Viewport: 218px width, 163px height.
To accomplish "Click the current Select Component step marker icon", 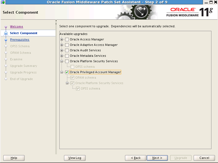I will tap(6, 33).
